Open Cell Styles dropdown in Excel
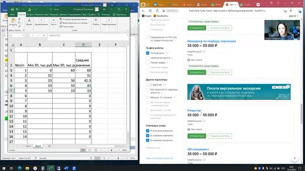Screen dimensions: 305x171 [x=67, y=27]
